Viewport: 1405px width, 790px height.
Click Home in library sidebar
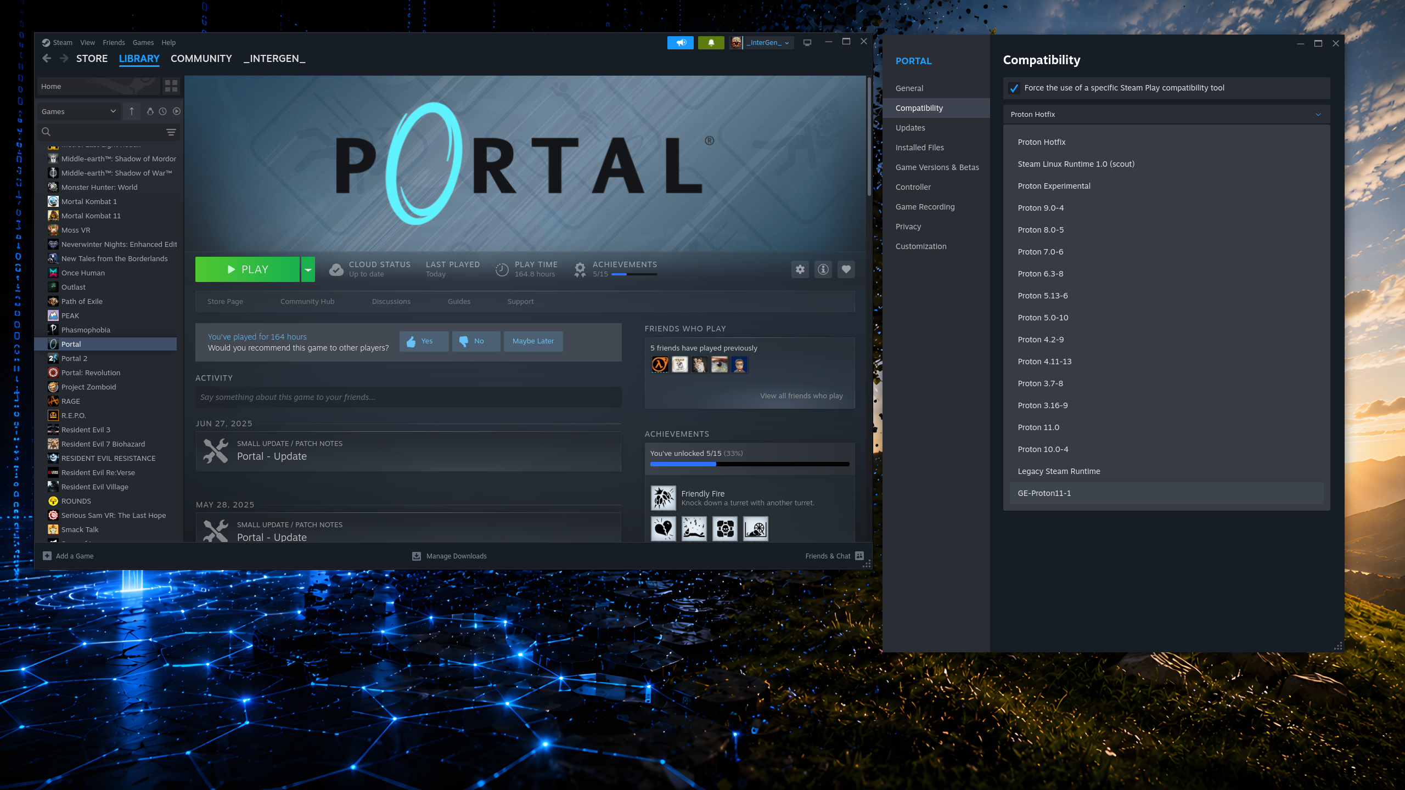[98, 86]
